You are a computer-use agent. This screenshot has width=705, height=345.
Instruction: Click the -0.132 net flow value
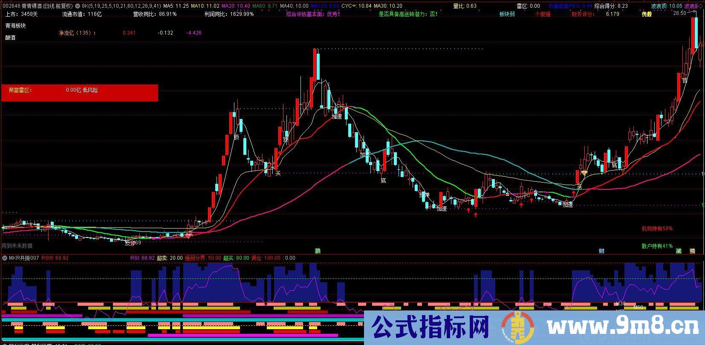point(165,33)
